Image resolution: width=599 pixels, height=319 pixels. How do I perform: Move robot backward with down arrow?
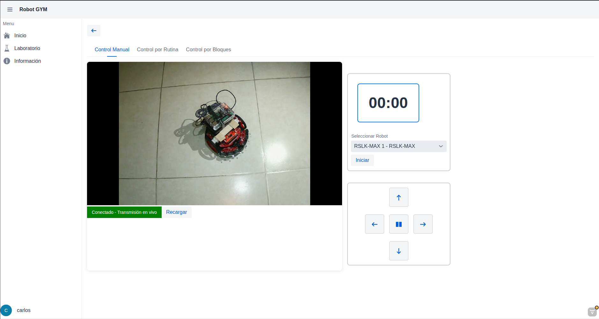398,251
